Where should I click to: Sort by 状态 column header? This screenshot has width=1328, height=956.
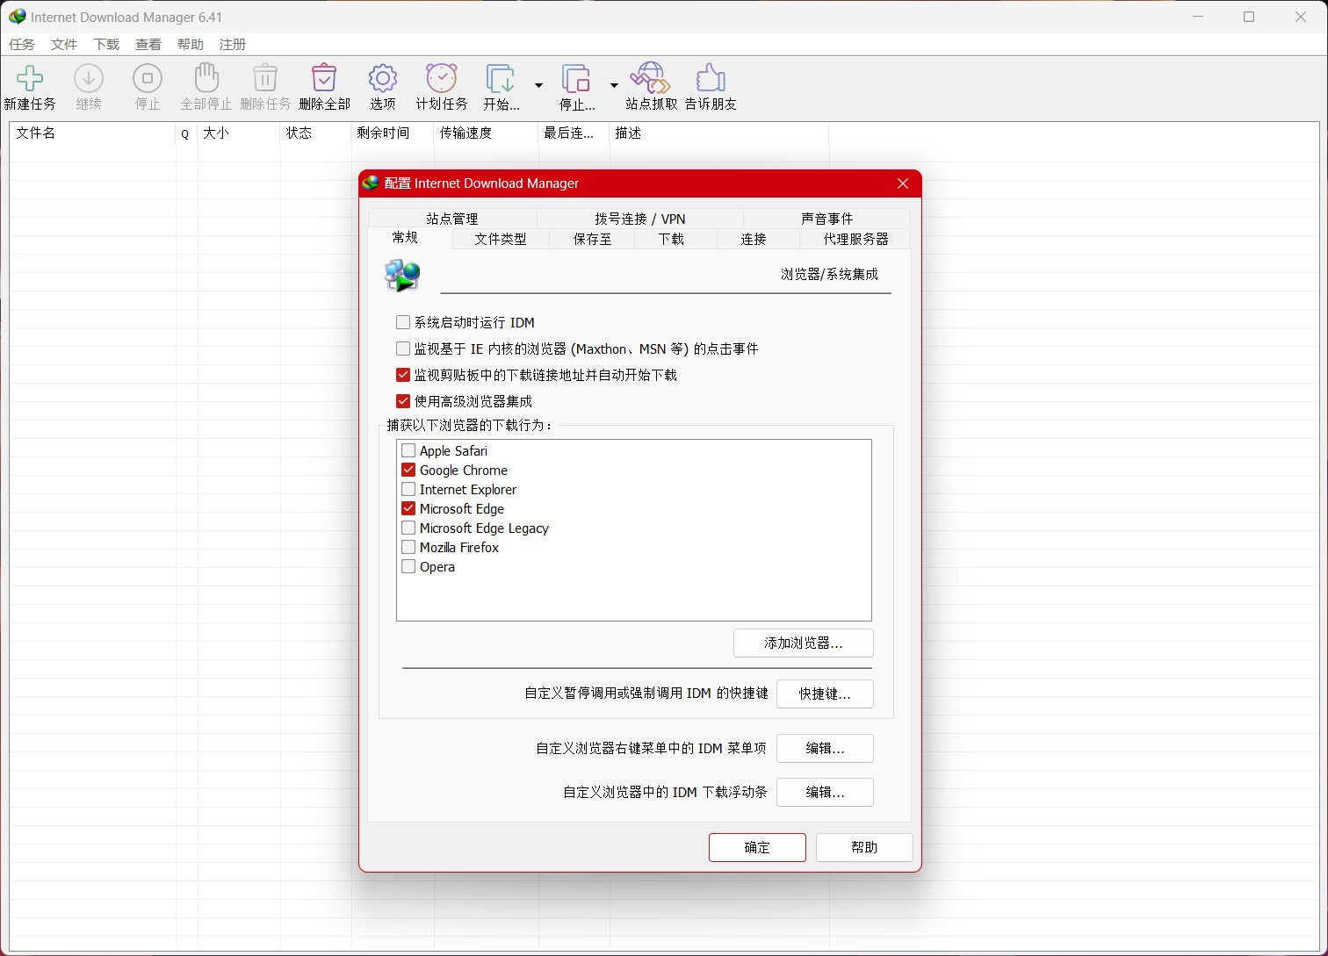[x=315, y=133]
